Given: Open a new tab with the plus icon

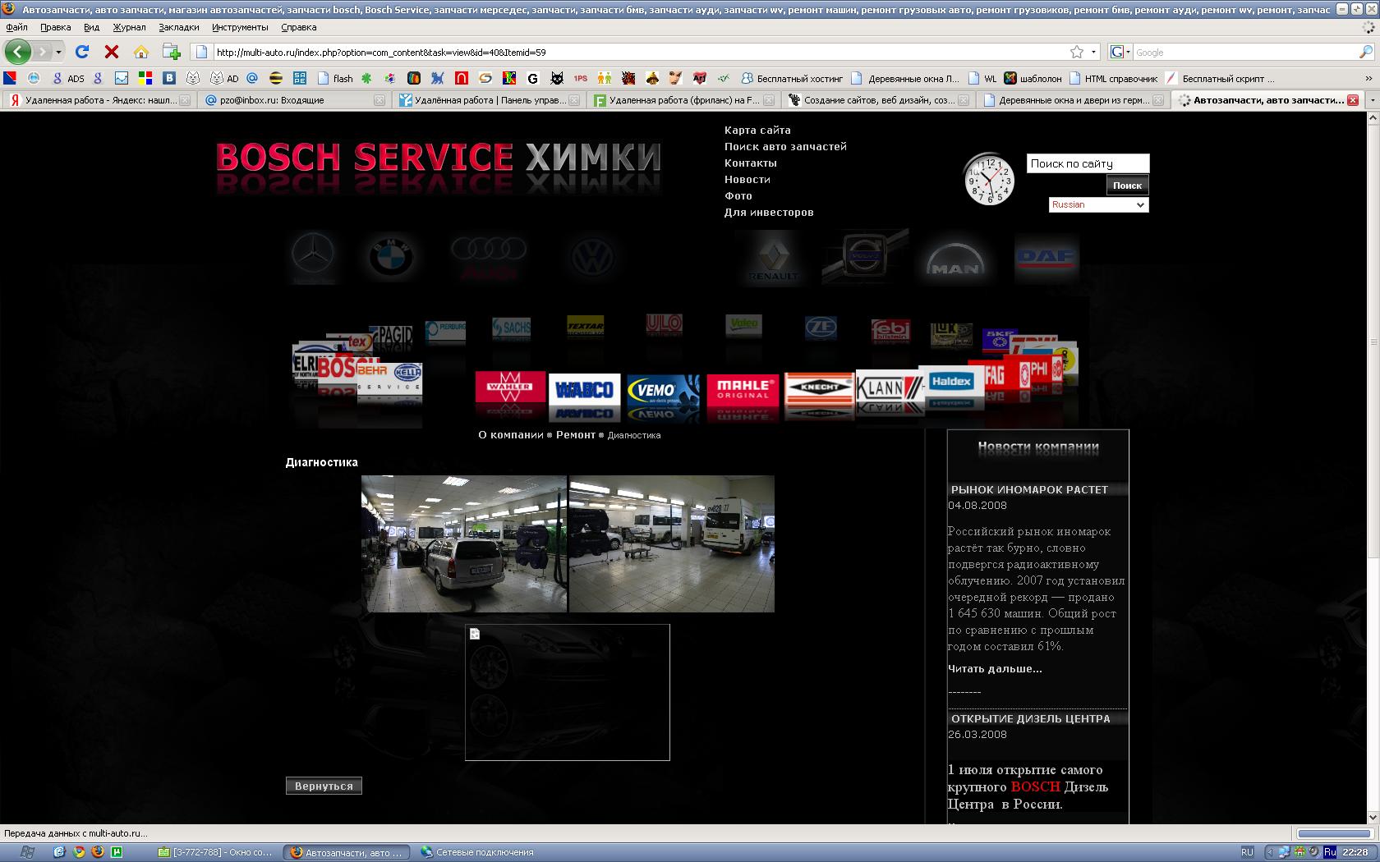Looking at the screenshot, I should [171, 52].
